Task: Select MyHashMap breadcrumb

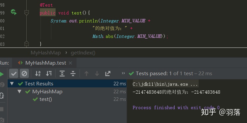Action: point(46,53)
